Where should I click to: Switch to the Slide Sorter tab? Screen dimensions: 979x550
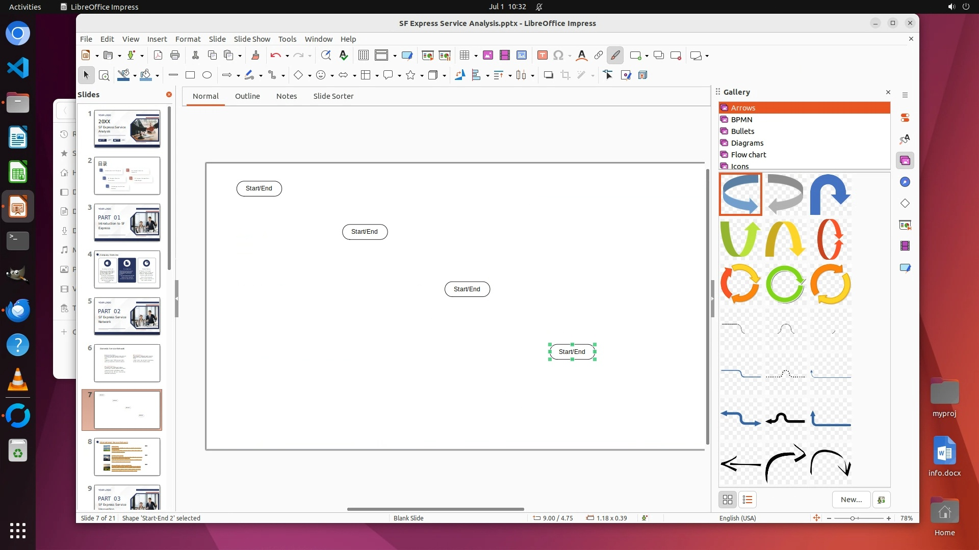click(x=333, y=96)
